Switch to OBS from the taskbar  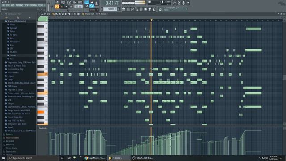point(143,158)
